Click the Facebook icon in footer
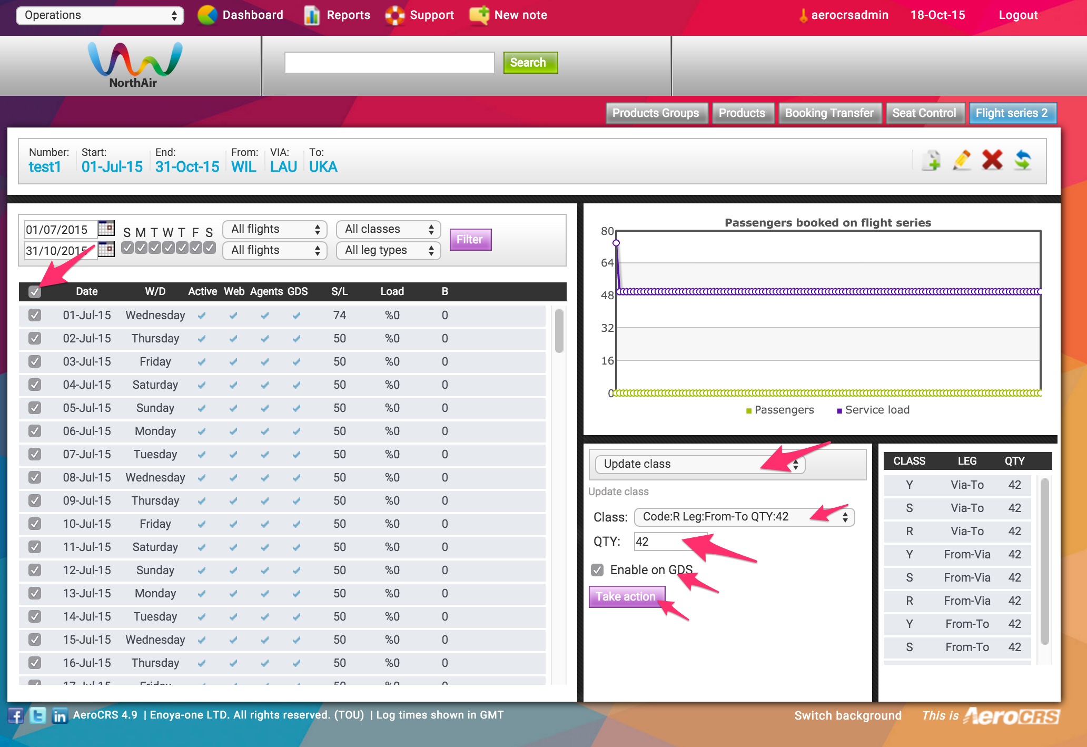The width and height of the screenshot is (1087, 747). point(16,715)
